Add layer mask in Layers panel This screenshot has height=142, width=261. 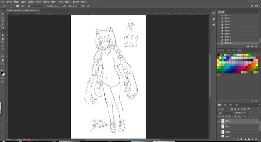pyautogui.click(x=241, y=139)
